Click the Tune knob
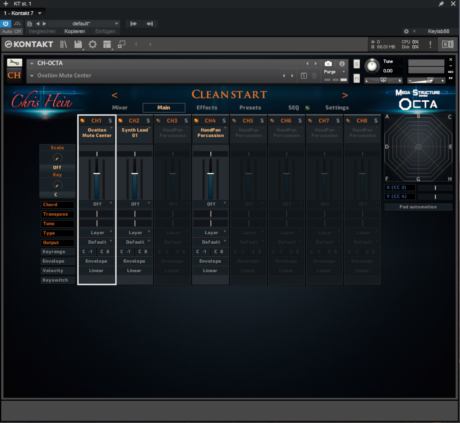Viewport: 460px width, 423px height. [x=371, y=66]
